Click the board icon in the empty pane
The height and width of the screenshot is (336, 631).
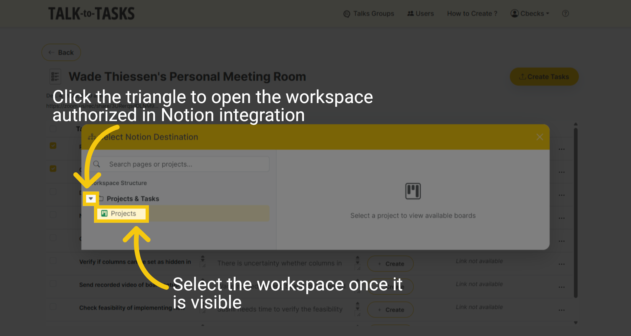(x=413, y=191)
